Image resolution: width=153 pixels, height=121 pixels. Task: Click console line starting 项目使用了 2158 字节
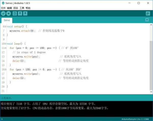[48, 104]
